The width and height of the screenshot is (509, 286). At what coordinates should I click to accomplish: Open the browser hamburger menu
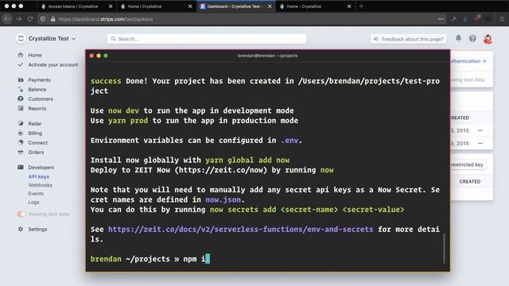click(x=502, y=19)
